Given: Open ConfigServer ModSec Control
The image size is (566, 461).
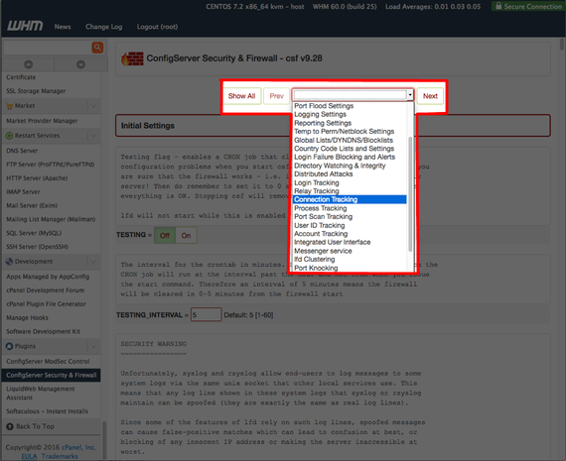Looking at the screenshot, I should point(48,361).
